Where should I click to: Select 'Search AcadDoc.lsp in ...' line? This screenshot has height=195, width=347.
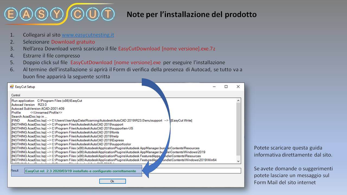[x=29, y=116]
